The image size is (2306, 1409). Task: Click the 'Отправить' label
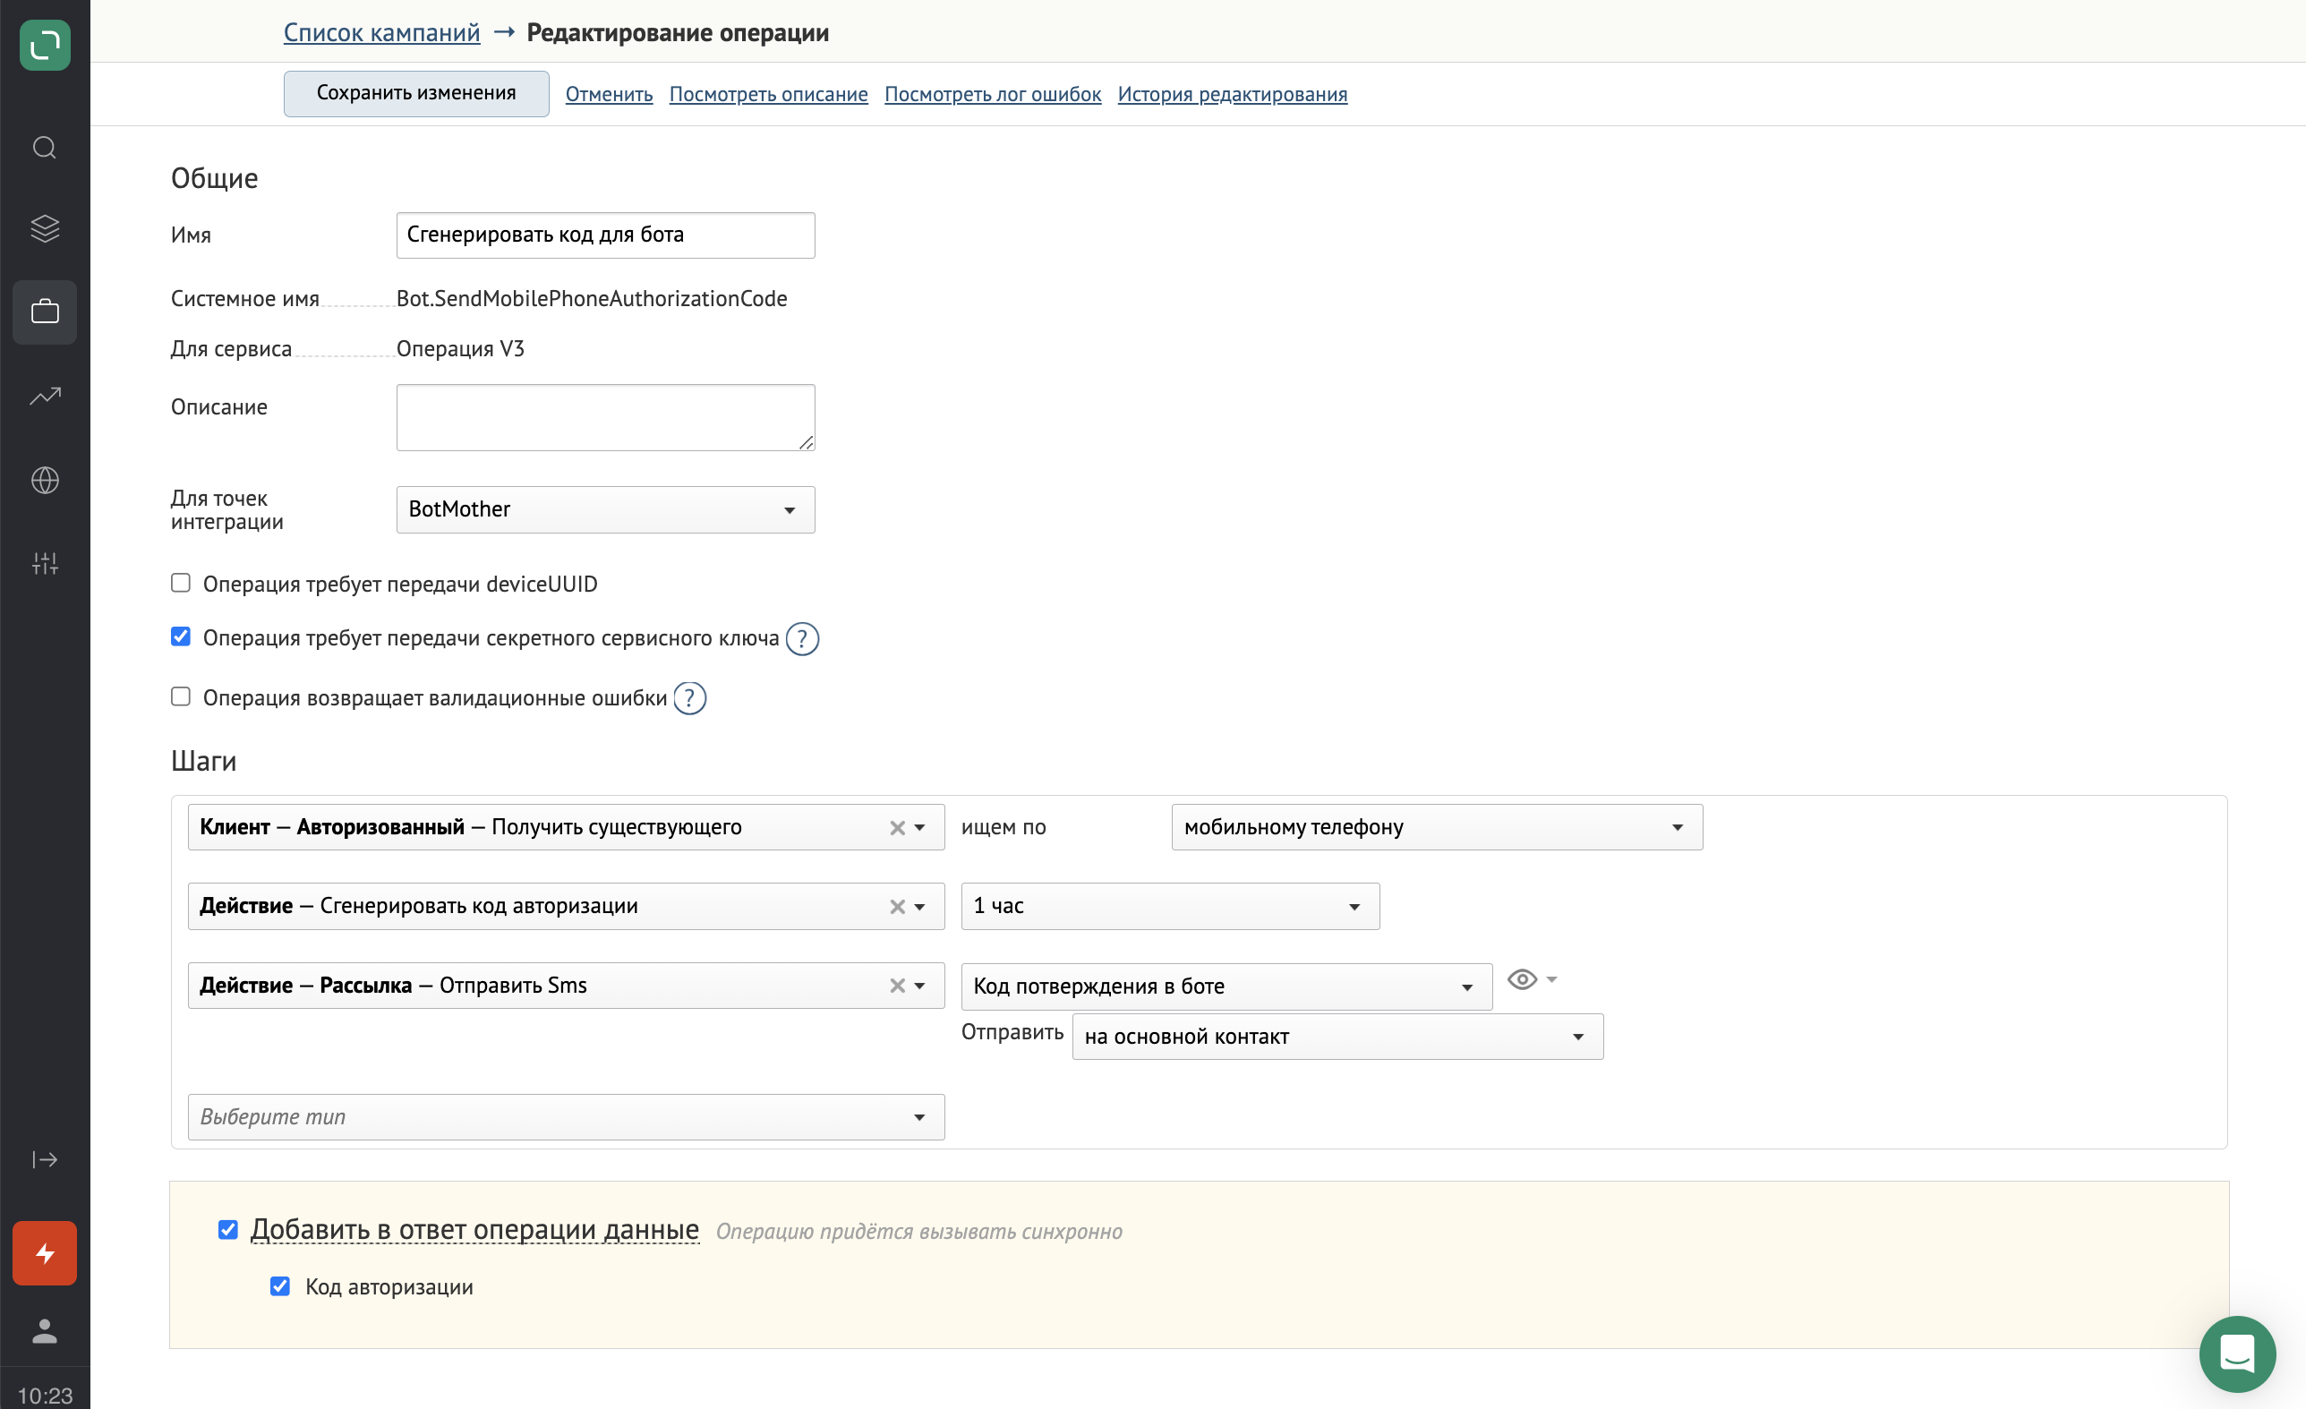pyautogui.click(x=1012, y=1033)
